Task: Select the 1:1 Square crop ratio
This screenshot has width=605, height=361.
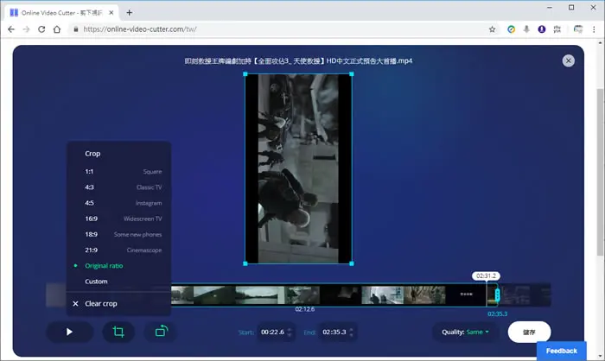Action: (x=119, y=171)
